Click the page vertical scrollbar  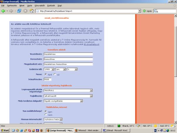click(175, 73)
